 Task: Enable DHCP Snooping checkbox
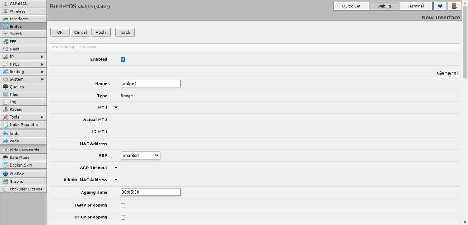pyautogui.click(x=123, y=217)
